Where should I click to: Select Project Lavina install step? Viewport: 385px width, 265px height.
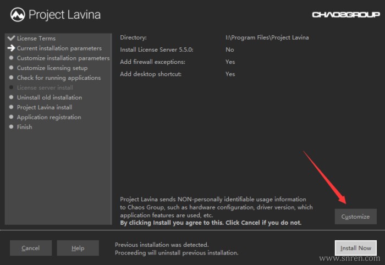45,107
